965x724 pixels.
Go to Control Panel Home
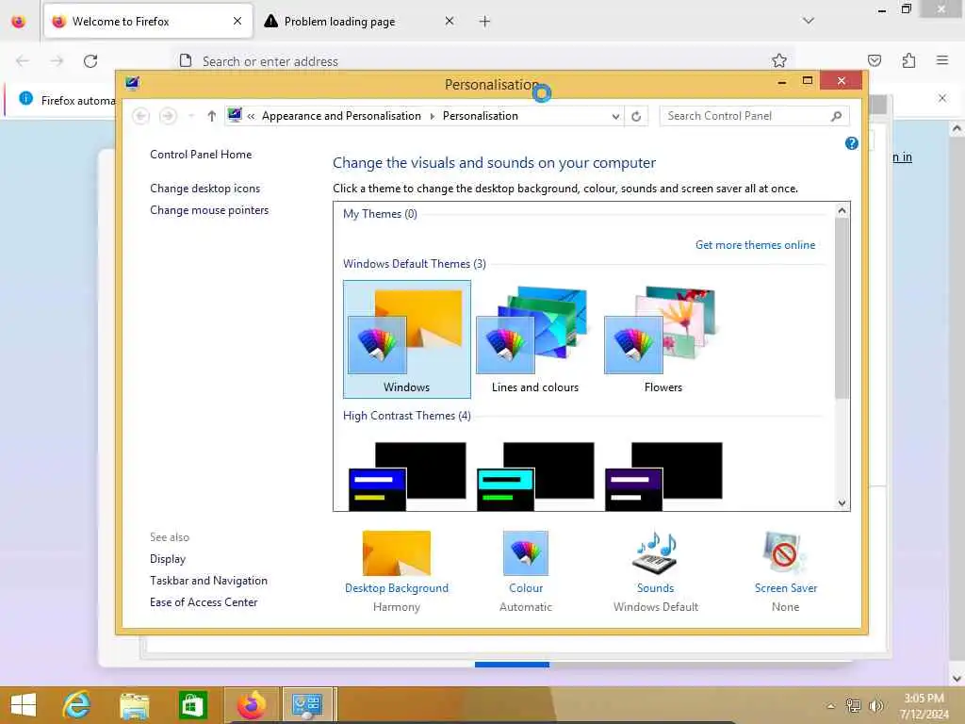(x=201, y=155)
